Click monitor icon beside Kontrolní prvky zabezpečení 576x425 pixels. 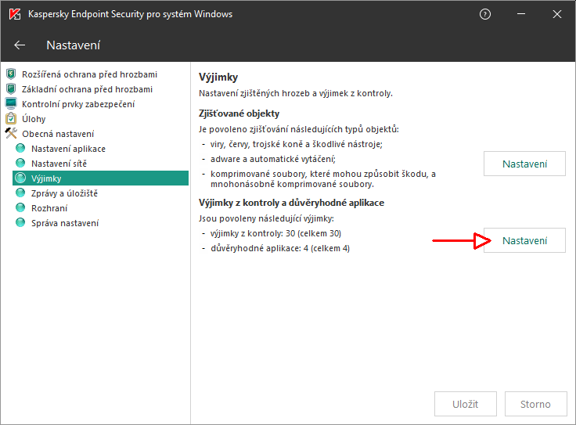click(x=11, y=103)
